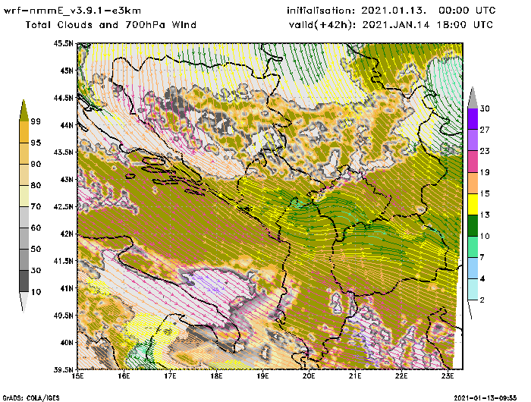Viewport: 531px width, 402px height.
Task: Click the 40N latitude label
Action: coord(67,342)
